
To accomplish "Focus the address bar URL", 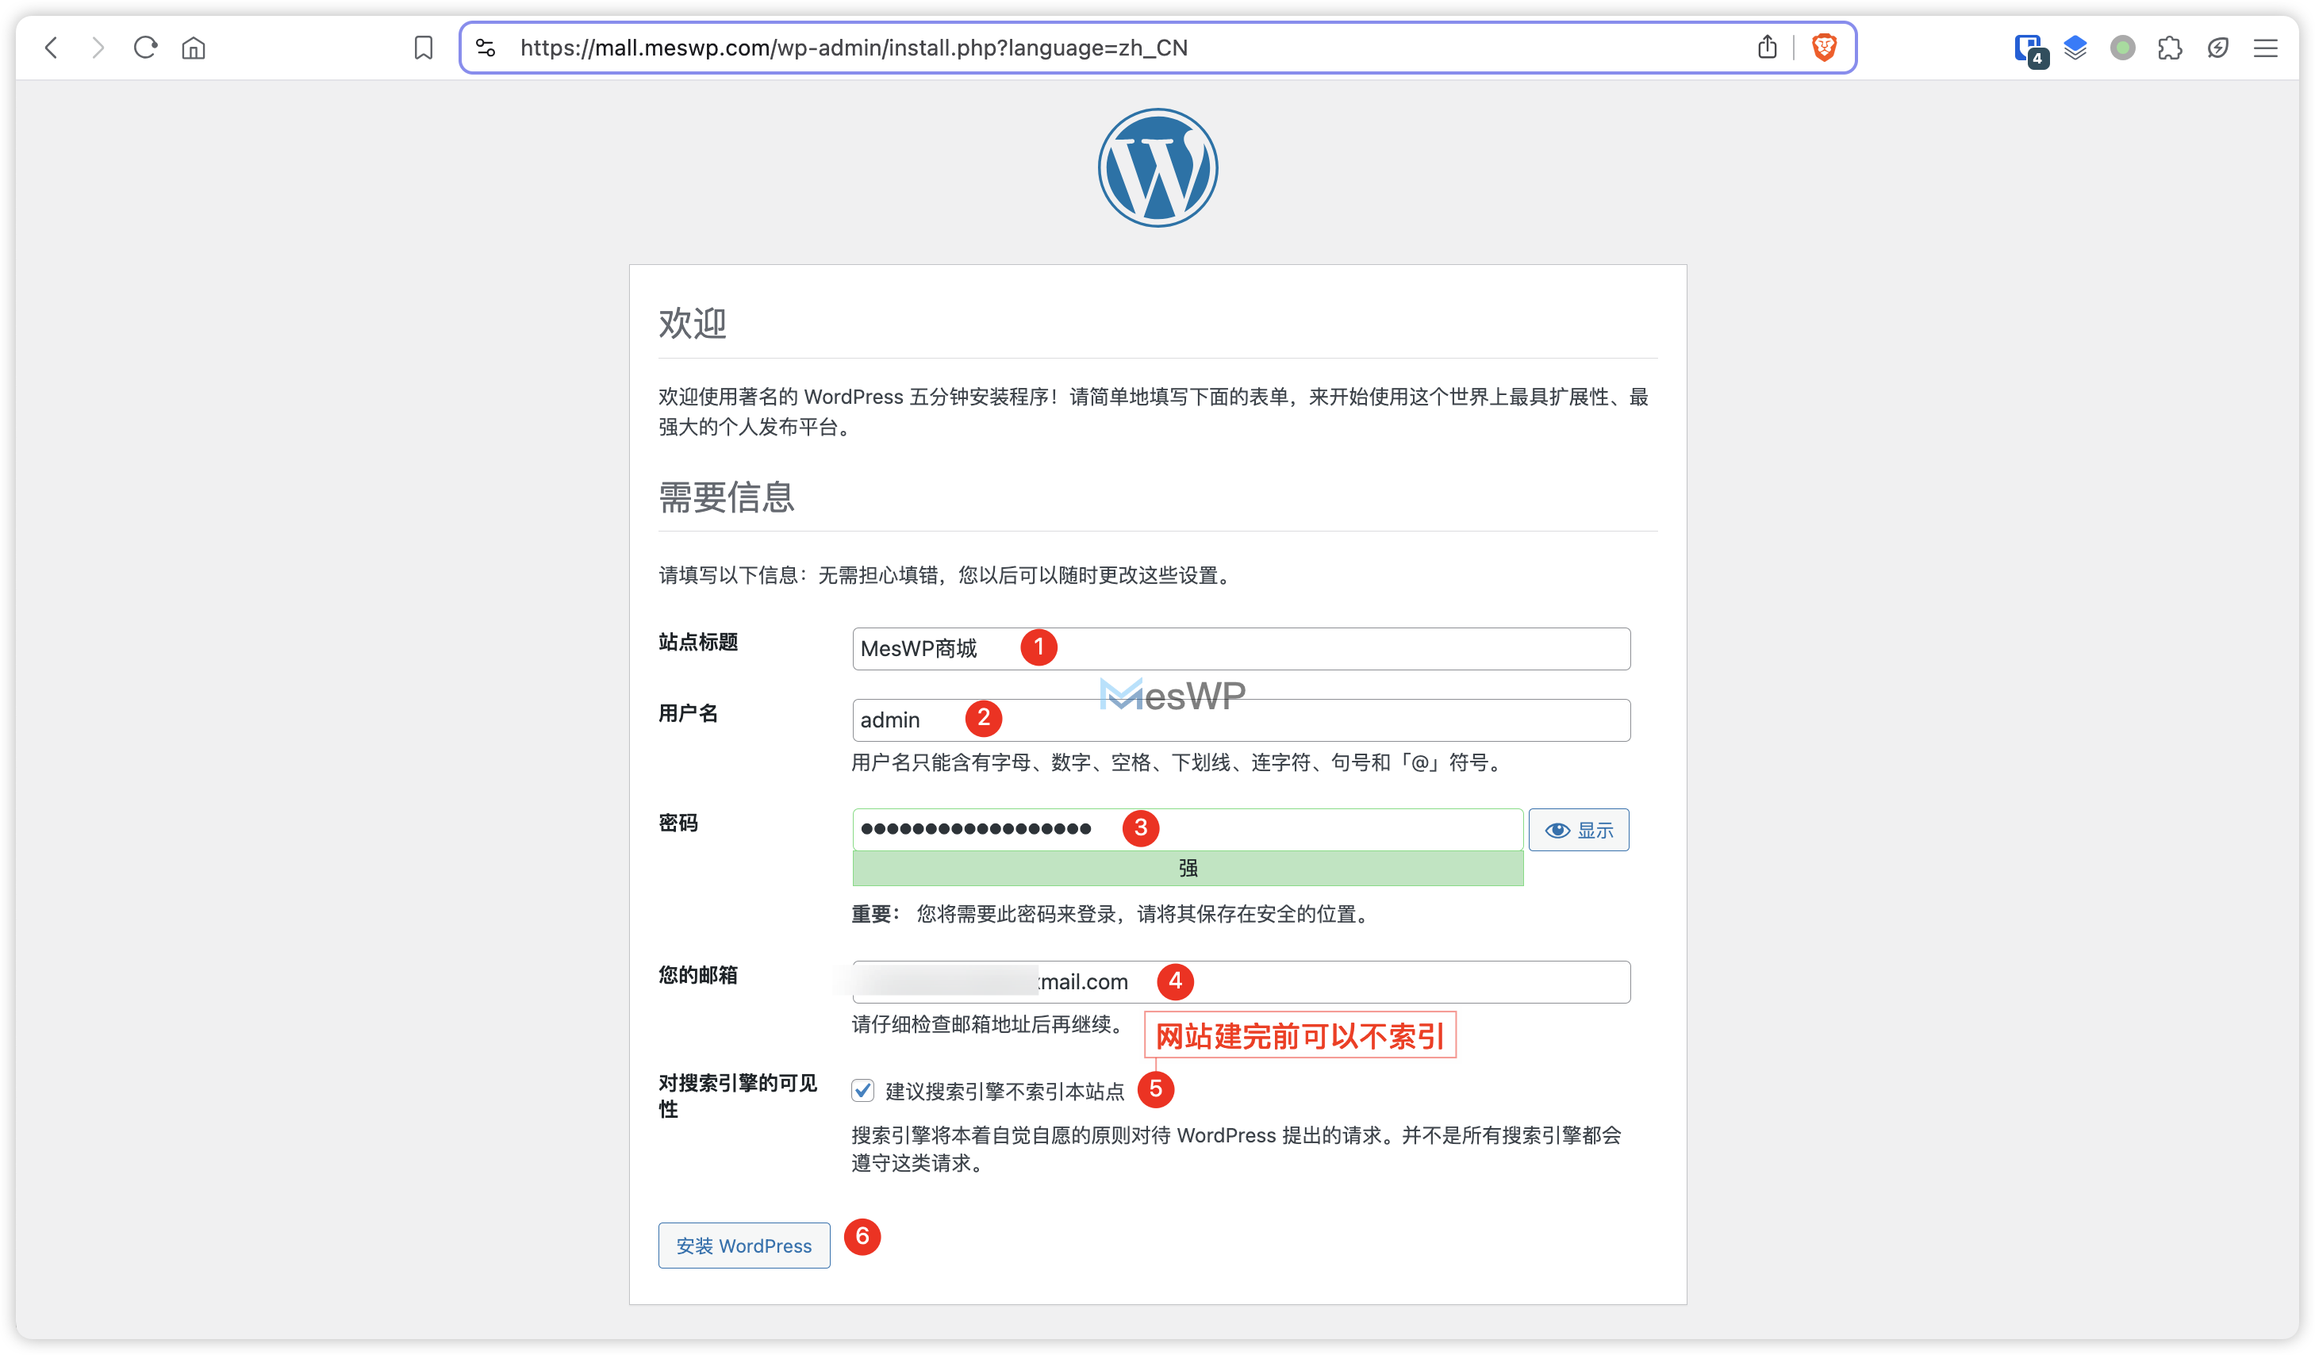I will (854, 48).
